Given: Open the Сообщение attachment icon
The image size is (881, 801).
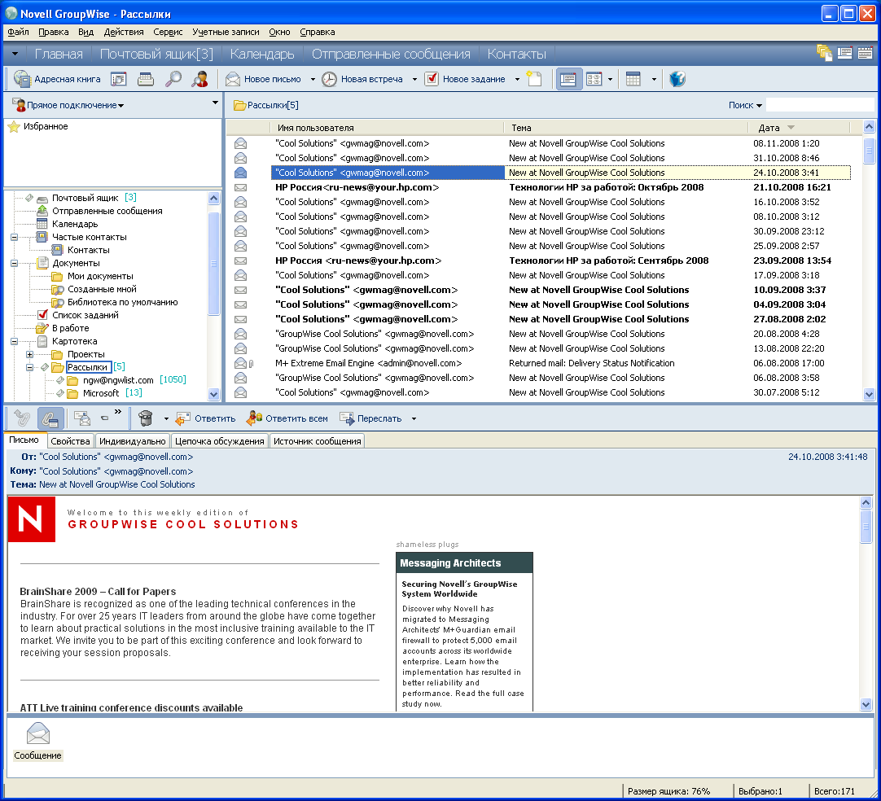Looking at the screenshot, I should [37, 742].
